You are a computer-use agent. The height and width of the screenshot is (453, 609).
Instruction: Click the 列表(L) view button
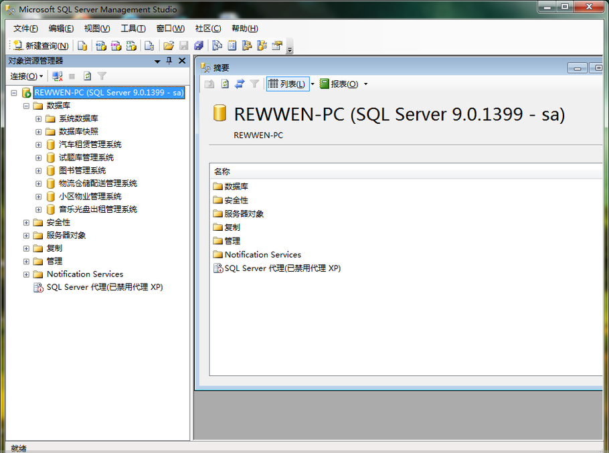click(287, 84)
